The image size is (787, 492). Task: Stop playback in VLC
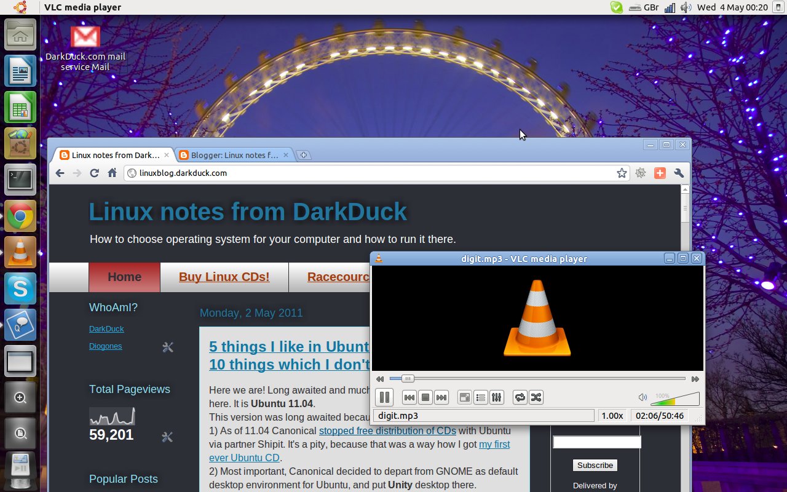click(x=425, y=397)
